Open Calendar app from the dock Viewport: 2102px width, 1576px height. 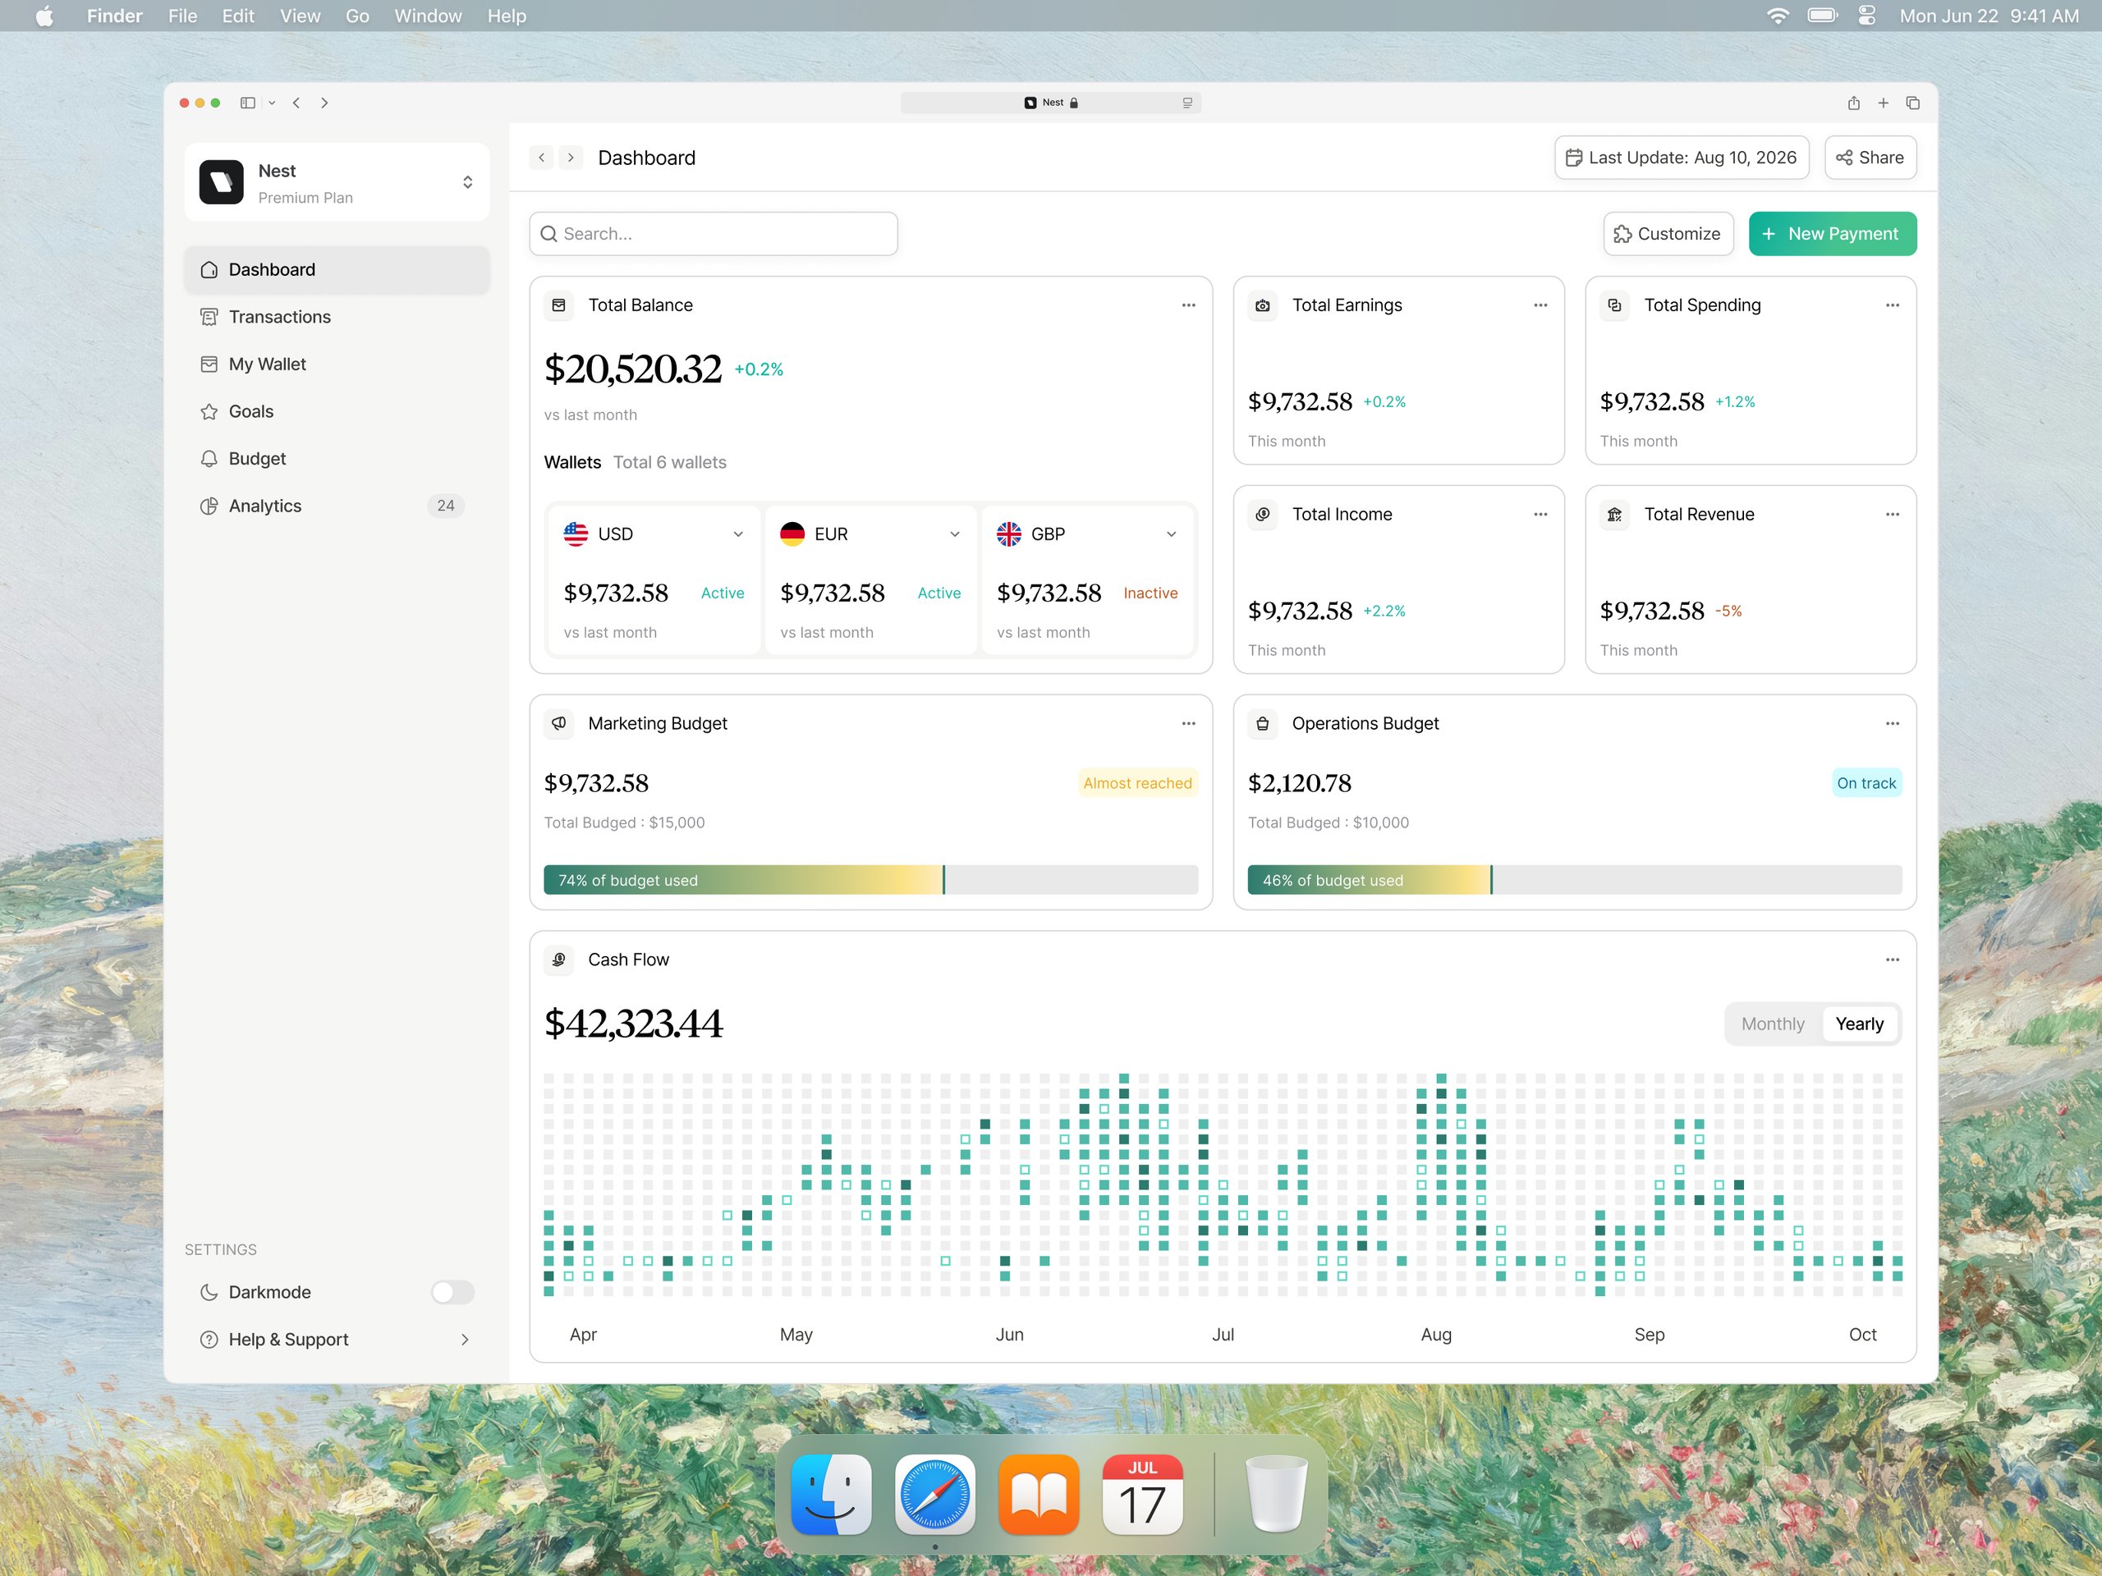coord(1142,1494)
